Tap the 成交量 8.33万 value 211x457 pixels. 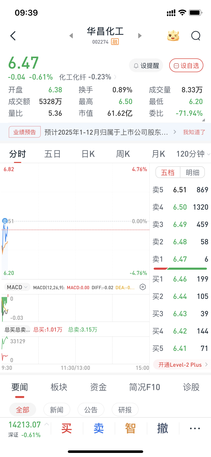(x=192, y=90)
